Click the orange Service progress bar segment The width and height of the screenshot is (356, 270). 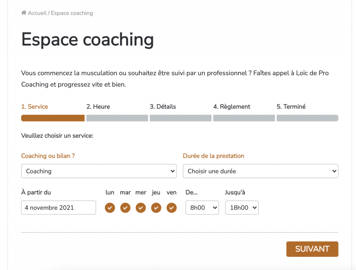point(53,118)
